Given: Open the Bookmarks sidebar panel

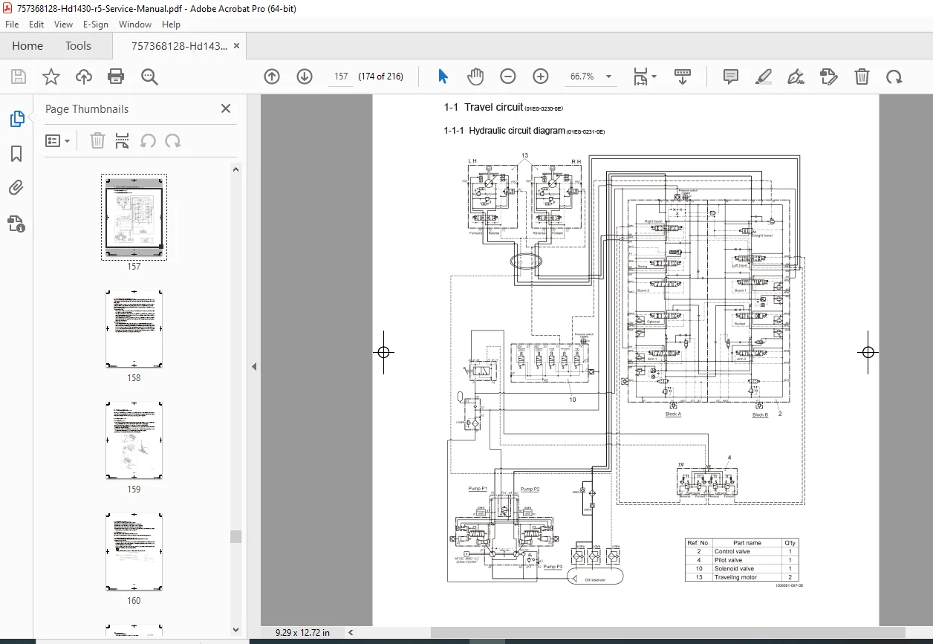Looking at the screenshot, I should point(16,154).
